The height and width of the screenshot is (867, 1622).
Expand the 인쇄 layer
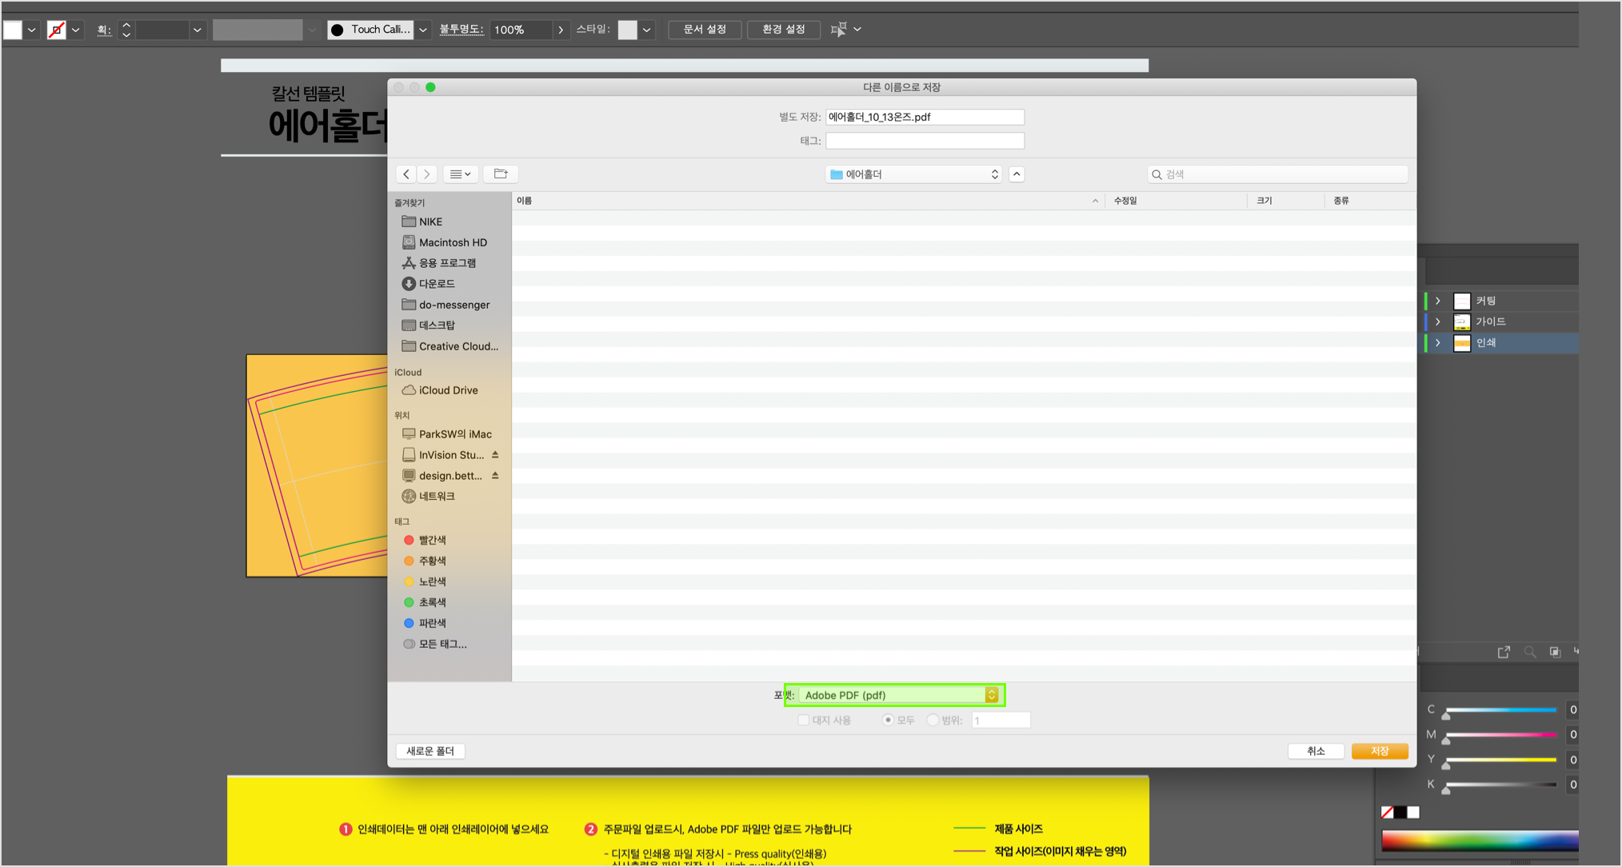tap(1438, 342)
